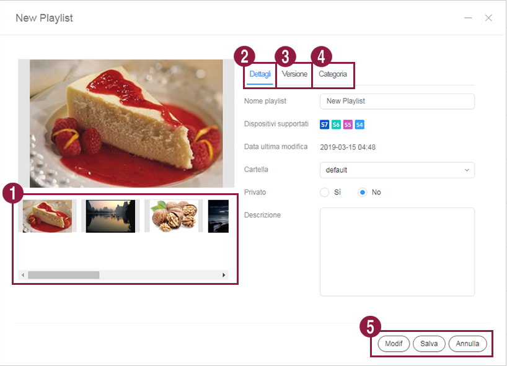Image resolution: width=507 pixels, height=366 pixels.
Task: Click into the Descrizione text area
Action: (397, 252)
